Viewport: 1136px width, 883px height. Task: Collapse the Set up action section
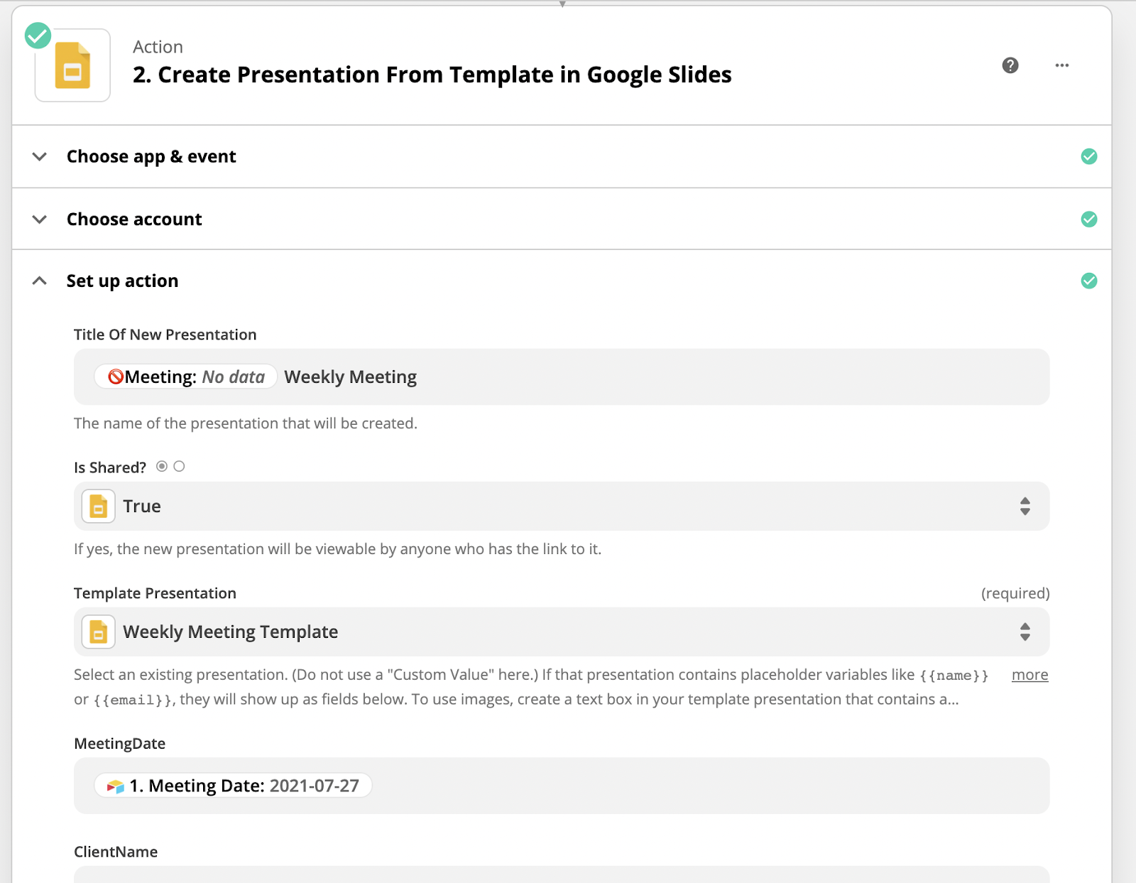pos(562,281)
